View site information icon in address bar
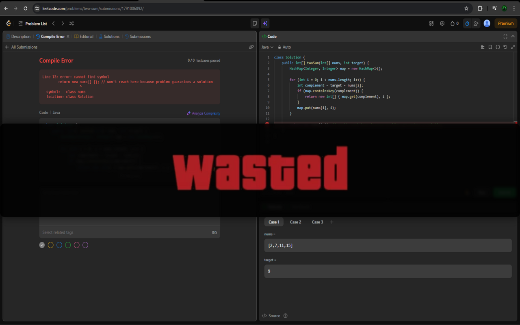 click(37, 8)
